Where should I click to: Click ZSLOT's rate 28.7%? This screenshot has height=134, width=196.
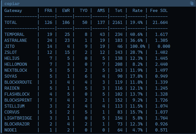click(x=136, y=52)
